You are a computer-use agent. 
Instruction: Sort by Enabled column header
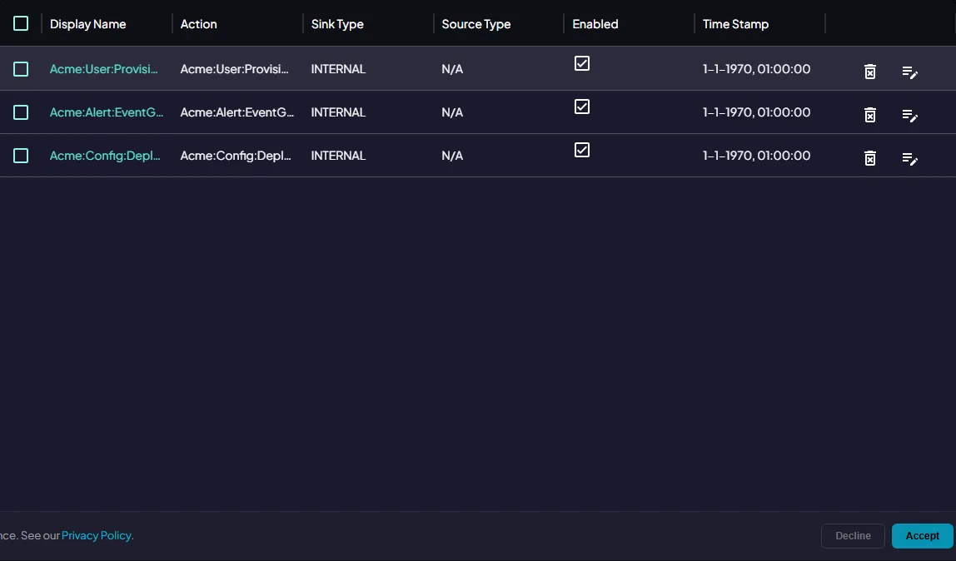click(x=595, y=24)
